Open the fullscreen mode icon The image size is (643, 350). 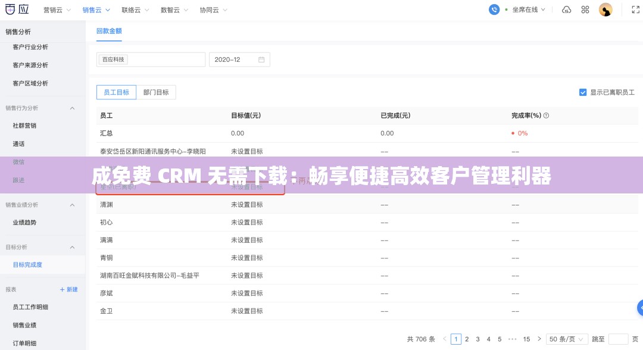pyautogui.click(x=634, y=10)
